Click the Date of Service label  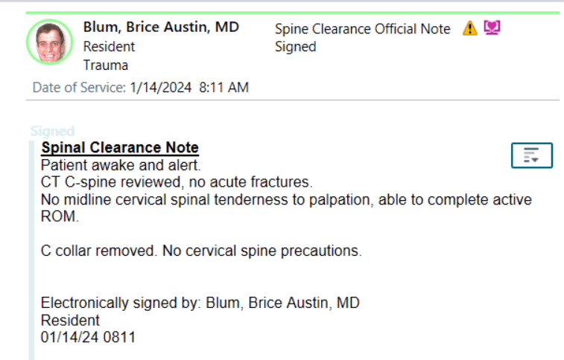click(79, 88)
